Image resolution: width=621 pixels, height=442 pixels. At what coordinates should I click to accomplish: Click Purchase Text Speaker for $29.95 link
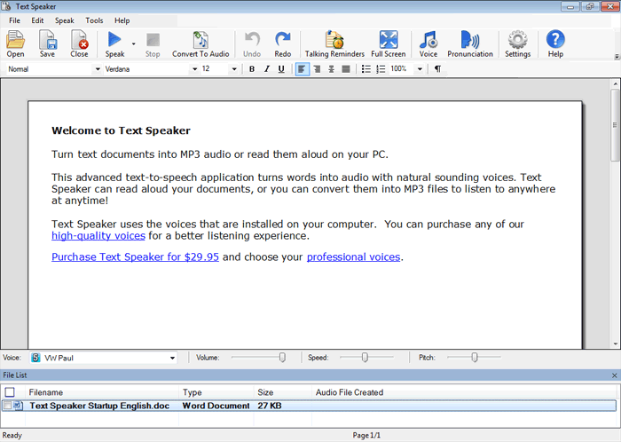coord(135,257)
